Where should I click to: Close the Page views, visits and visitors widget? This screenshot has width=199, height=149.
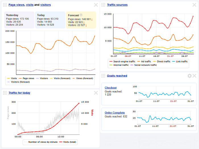coord(96,5)
